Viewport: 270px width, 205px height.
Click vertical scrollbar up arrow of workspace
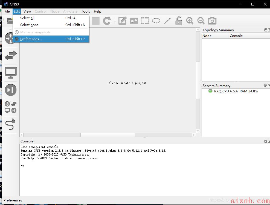198,30
